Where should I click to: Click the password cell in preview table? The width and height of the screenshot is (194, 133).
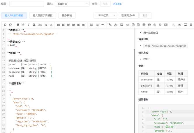click(x=147, y=86)
